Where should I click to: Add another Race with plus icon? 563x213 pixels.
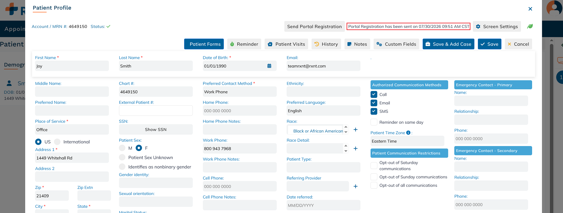[356, 129]
